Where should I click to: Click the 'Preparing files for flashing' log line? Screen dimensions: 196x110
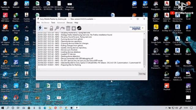59,65
